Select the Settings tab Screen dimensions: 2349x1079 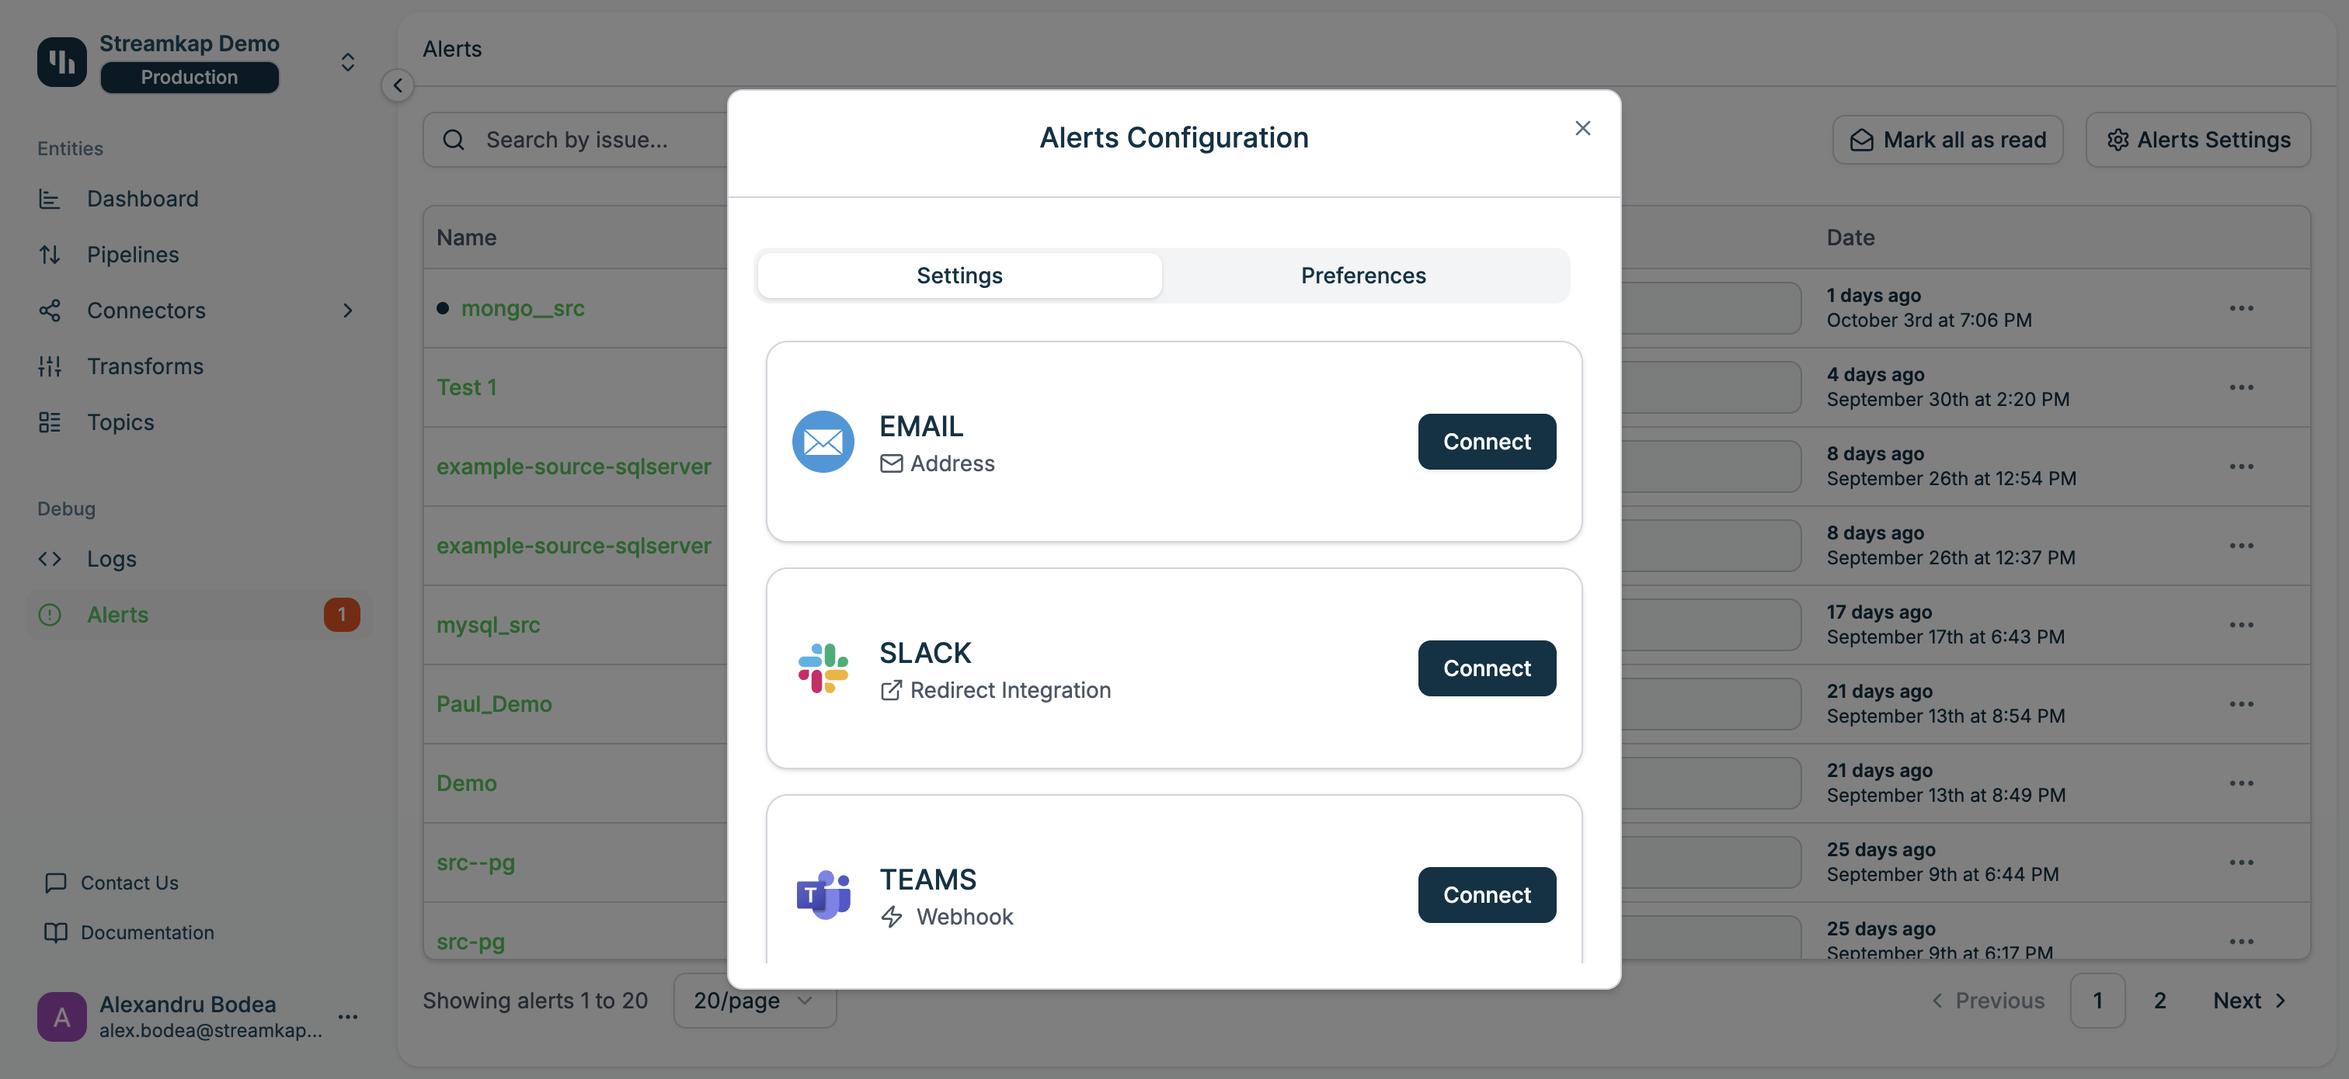point(959,276)
